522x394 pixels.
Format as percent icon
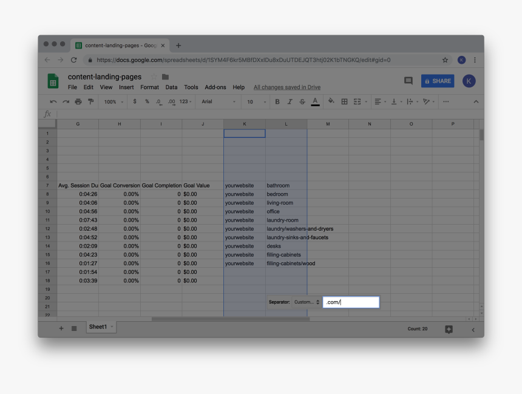147,101
